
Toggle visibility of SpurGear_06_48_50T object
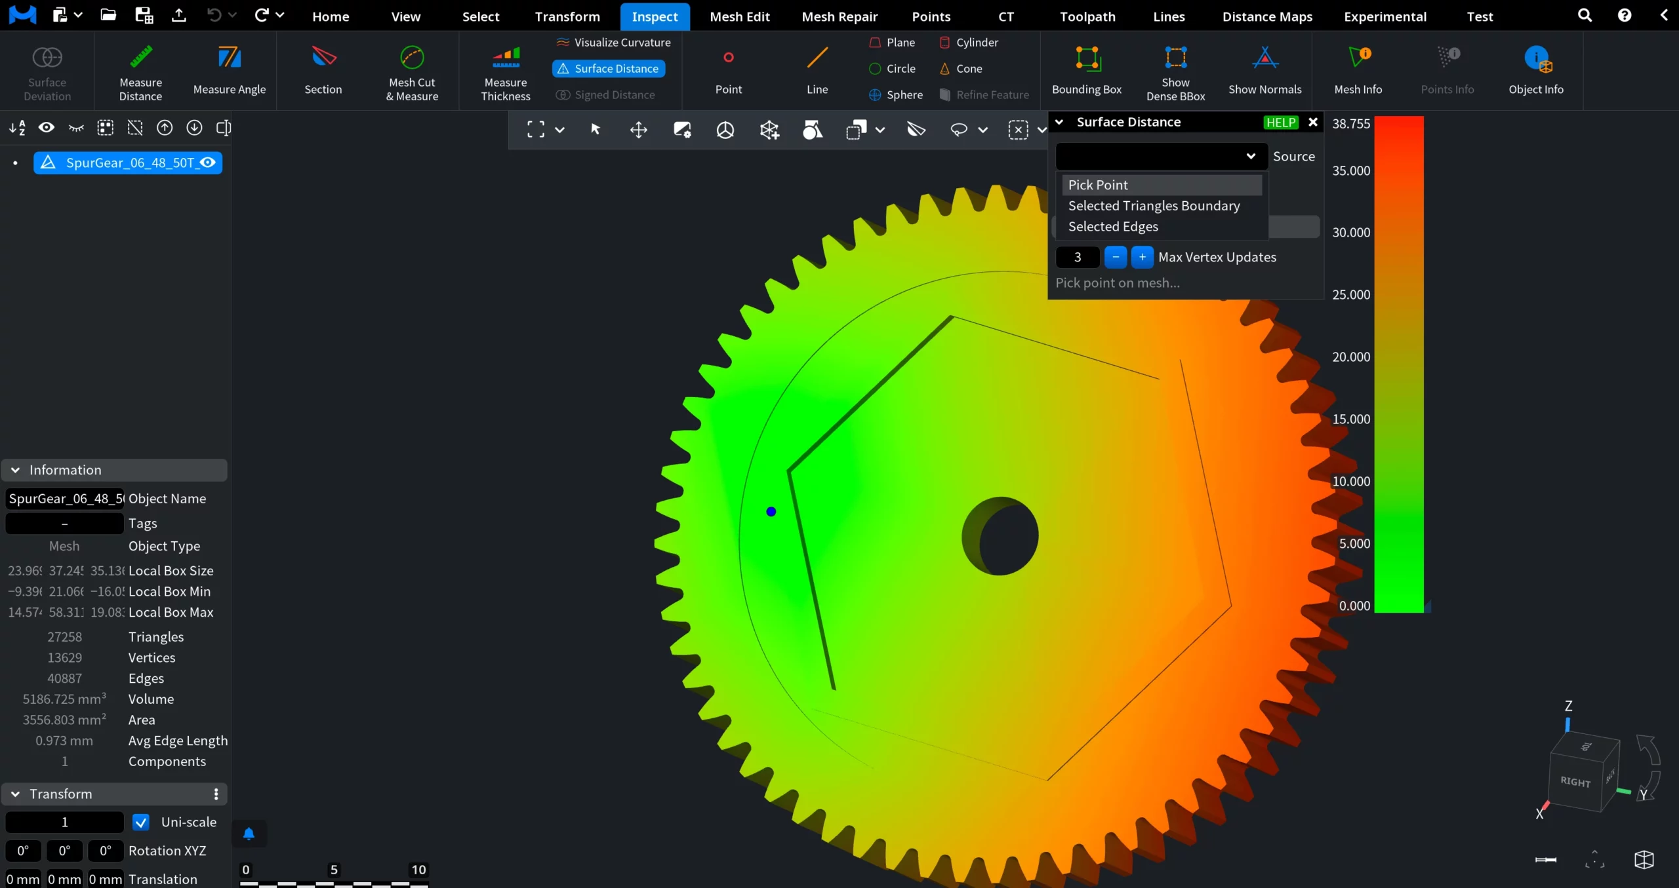coord(207,163)
